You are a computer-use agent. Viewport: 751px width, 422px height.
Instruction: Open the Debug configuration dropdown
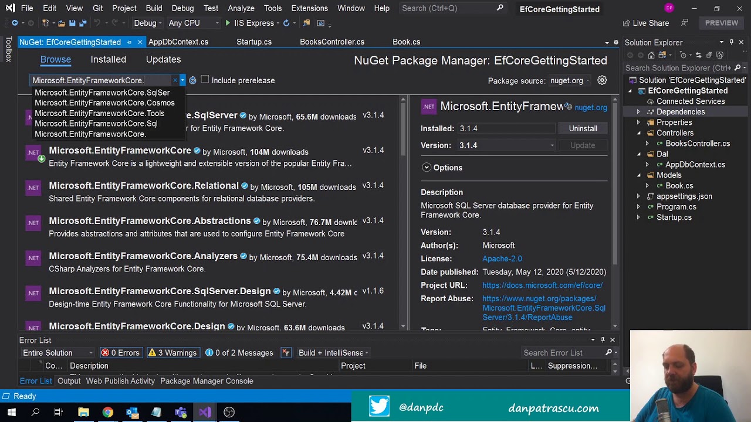pyautogui.click(x=148, y=23)
